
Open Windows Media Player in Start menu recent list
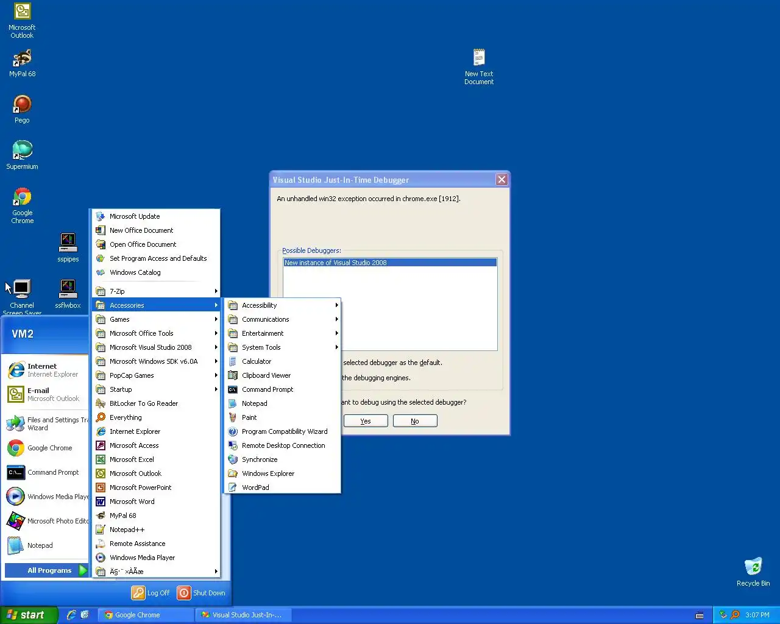coord(46,497)
